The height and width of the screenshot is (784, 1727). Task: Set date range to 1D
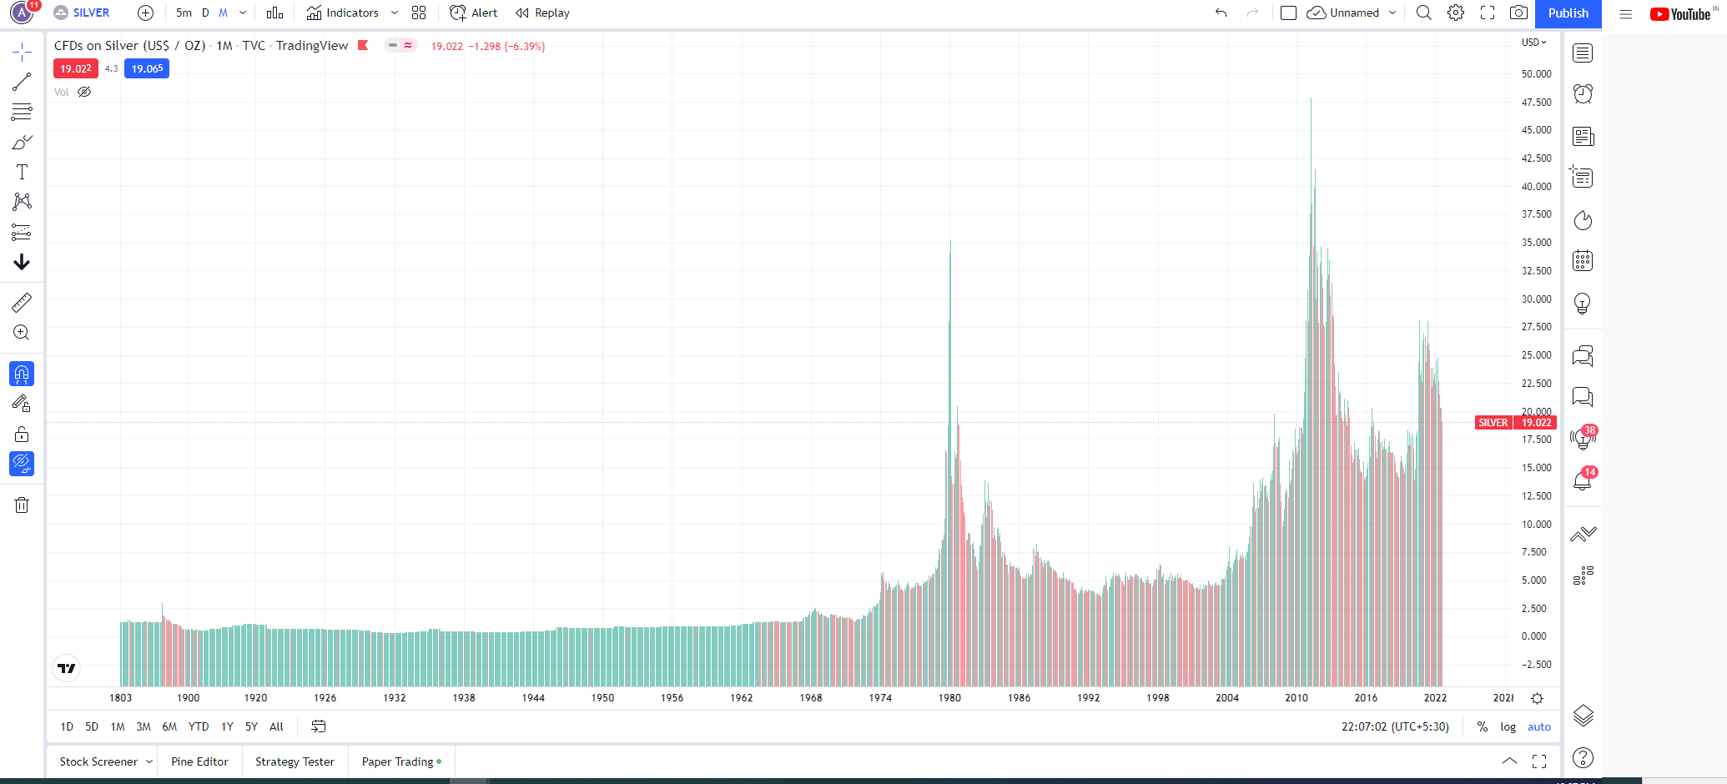(67, 726)
